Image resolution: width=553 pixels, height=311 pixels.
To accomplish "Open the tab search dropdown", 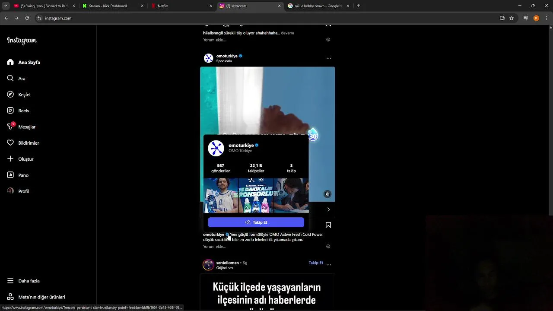I will tap(5, 6).
